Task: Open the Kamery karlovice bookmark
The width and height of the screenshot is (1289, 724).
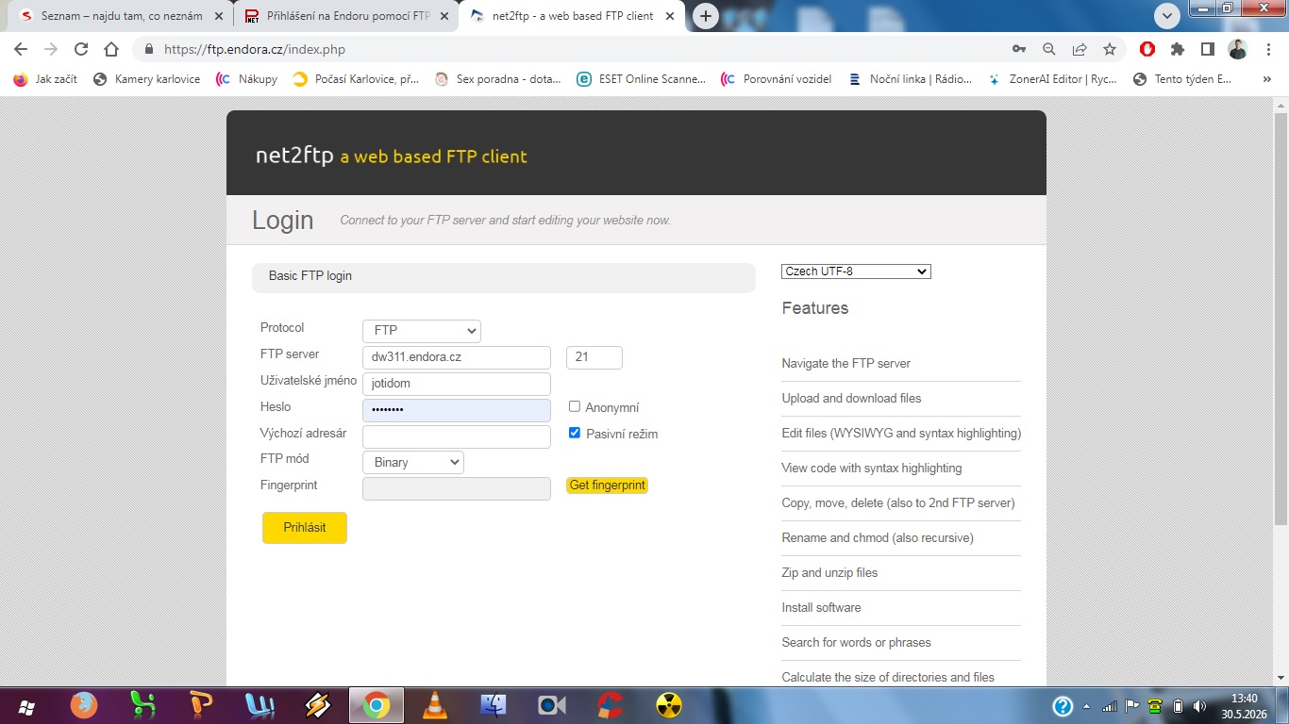Action: 146,79
